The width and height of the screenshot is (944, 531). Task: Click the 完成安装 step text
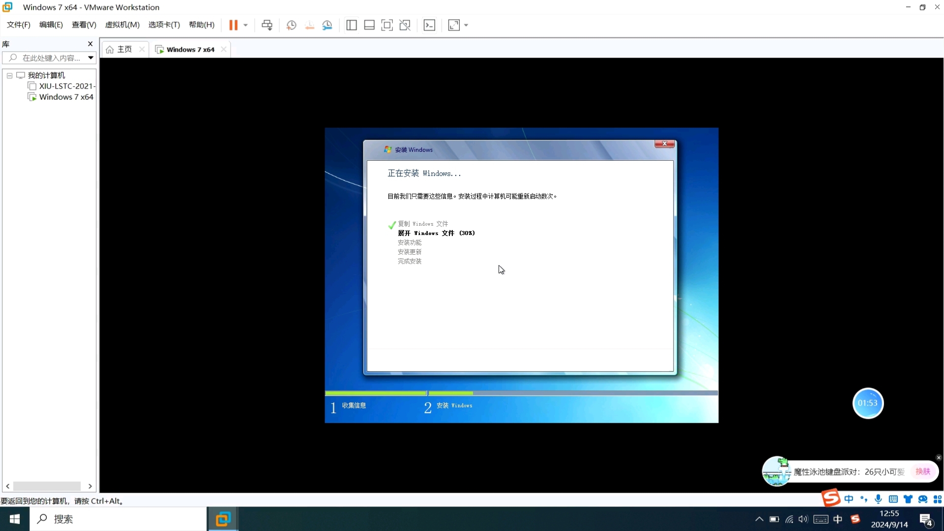click(410, 261)
